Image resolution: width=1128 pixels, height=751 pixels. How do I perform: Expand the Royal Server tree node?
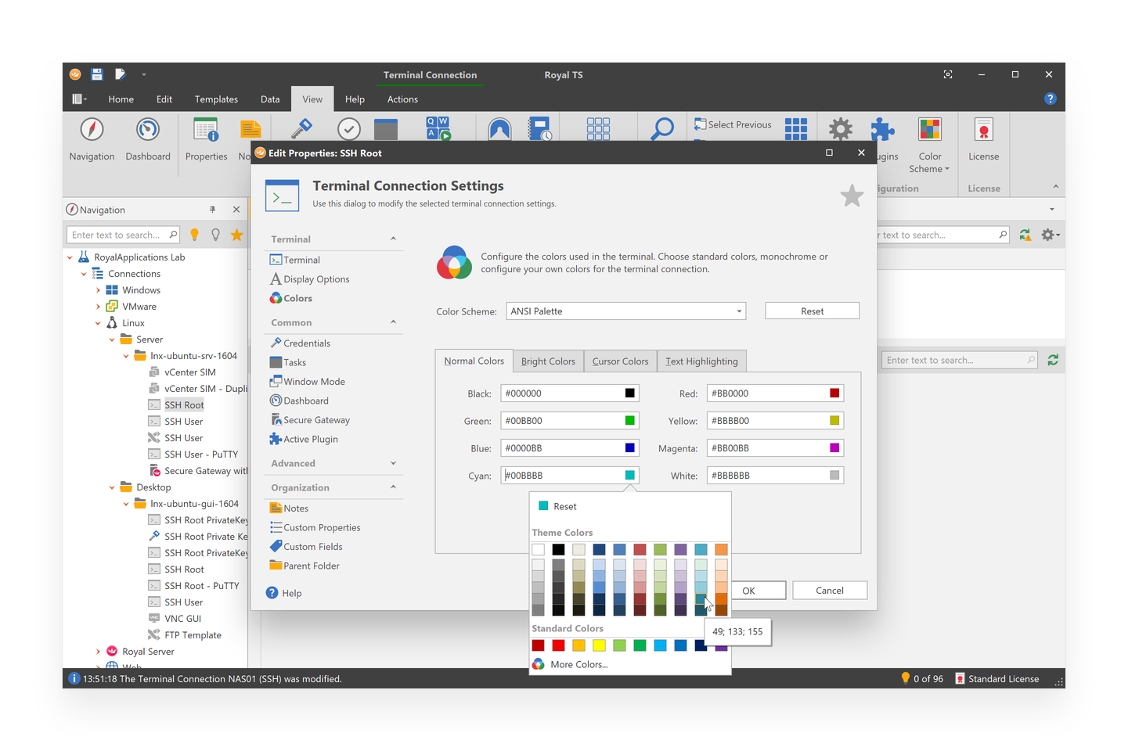click(x=98, y=652)
